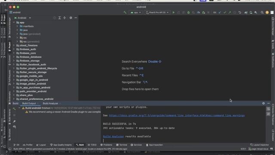The height and width of the screenshot is (155, 275).
Task: Click the Profile app icon in toolbar
Action: 199,12
